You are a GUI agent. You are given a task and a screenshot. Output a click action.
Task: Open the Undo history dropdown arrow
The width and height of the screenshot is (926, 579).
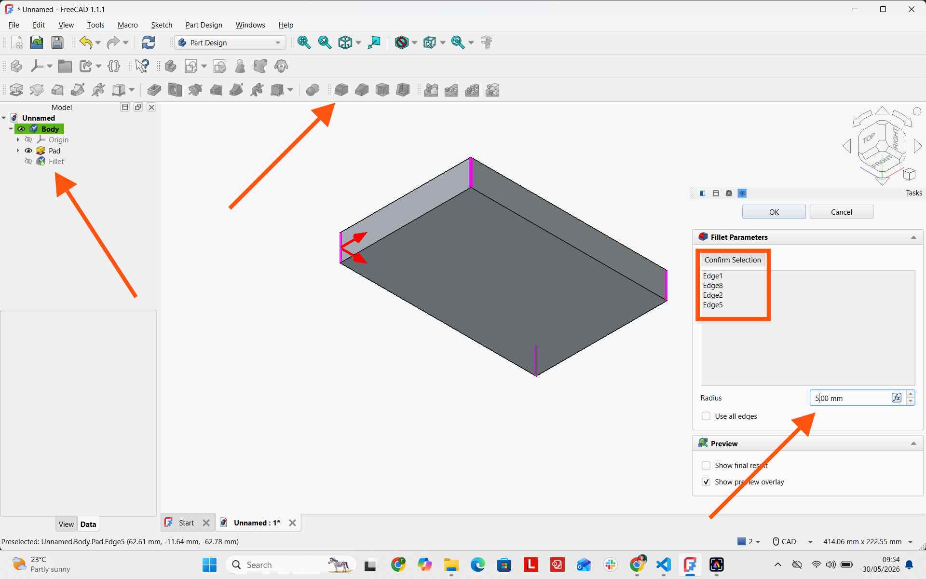coord(98,42)
